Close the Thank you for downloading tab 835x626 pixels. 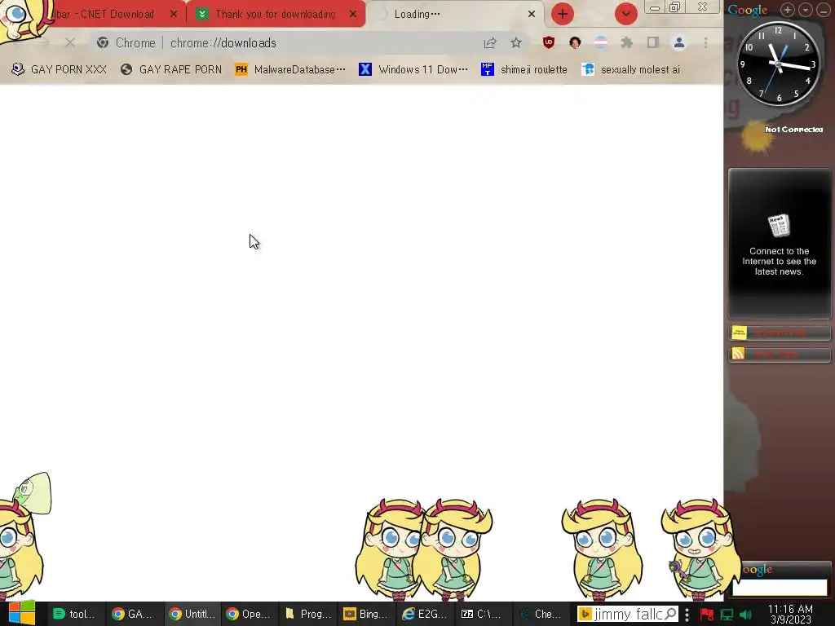coord(353,14)
